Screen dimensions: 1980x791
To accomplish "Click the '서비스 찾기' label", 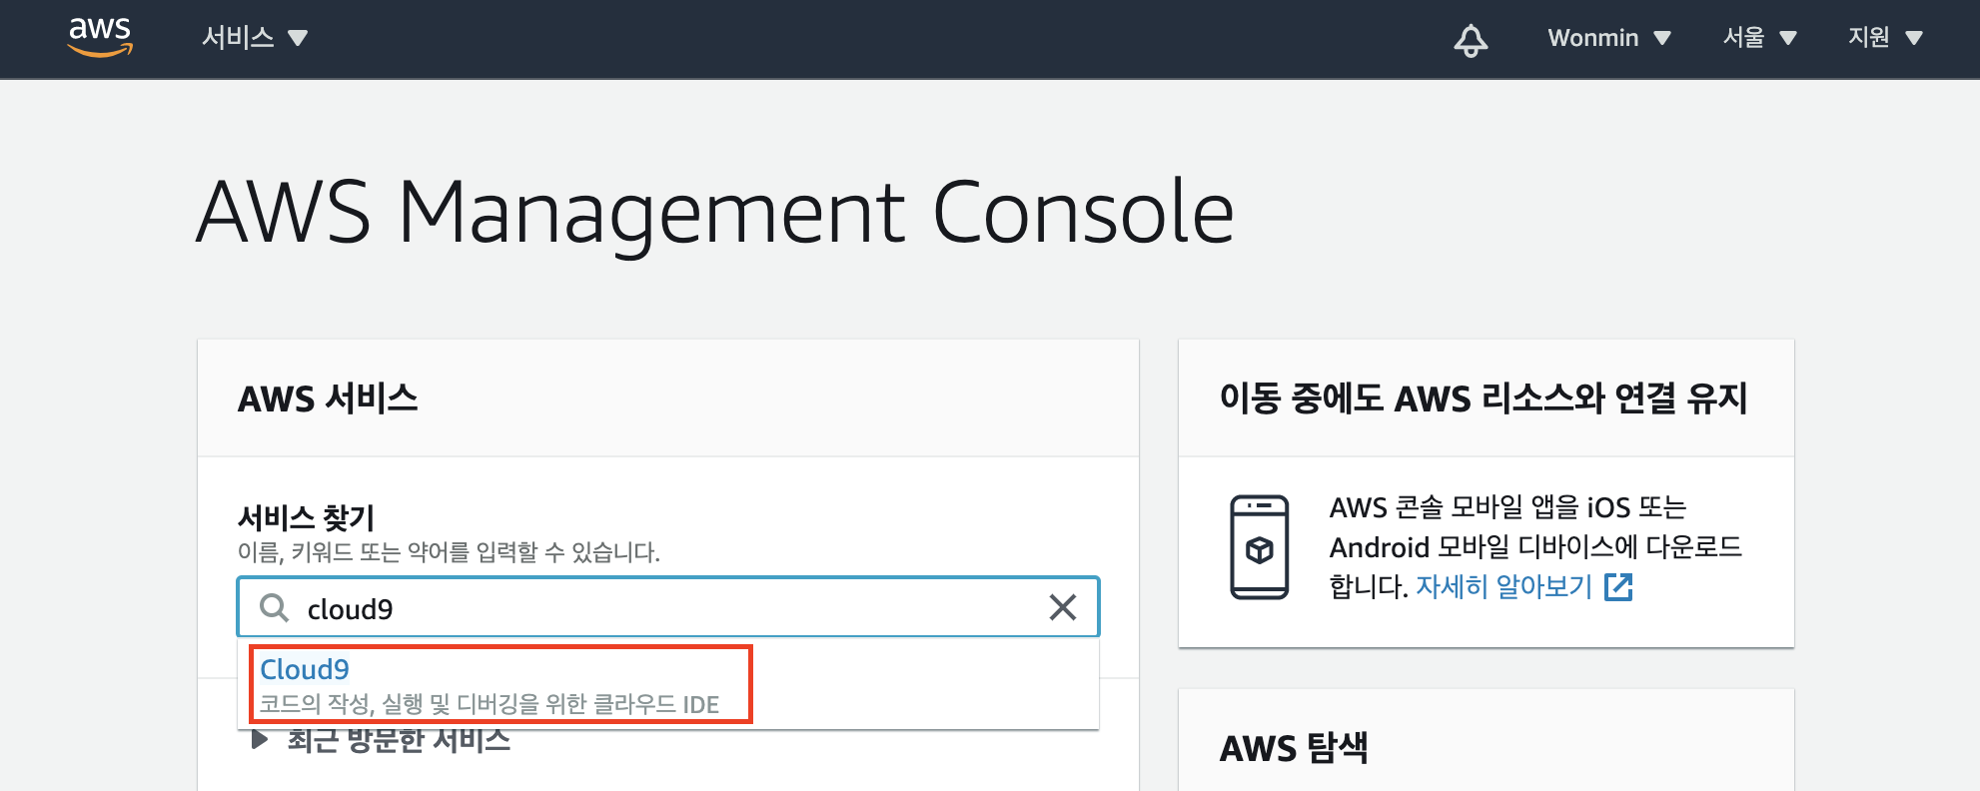I will pyautogui.click(x=306, y=517).
